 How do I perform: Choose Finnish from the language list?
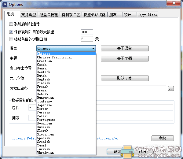(66, 83)
